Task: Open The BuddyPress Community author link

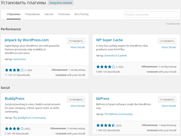Action: (x=29, y=118)
